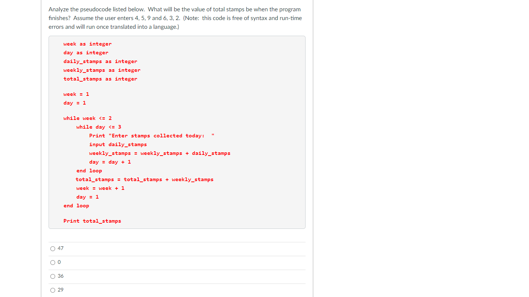Click the while week <= 2 line

[x=87, y=118]
